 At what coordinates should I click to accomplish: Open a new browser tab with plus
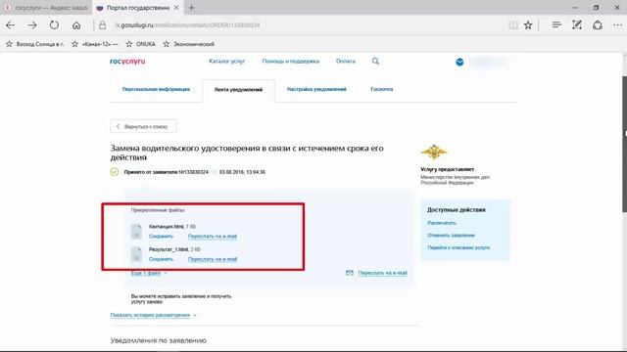pos(191,8)
